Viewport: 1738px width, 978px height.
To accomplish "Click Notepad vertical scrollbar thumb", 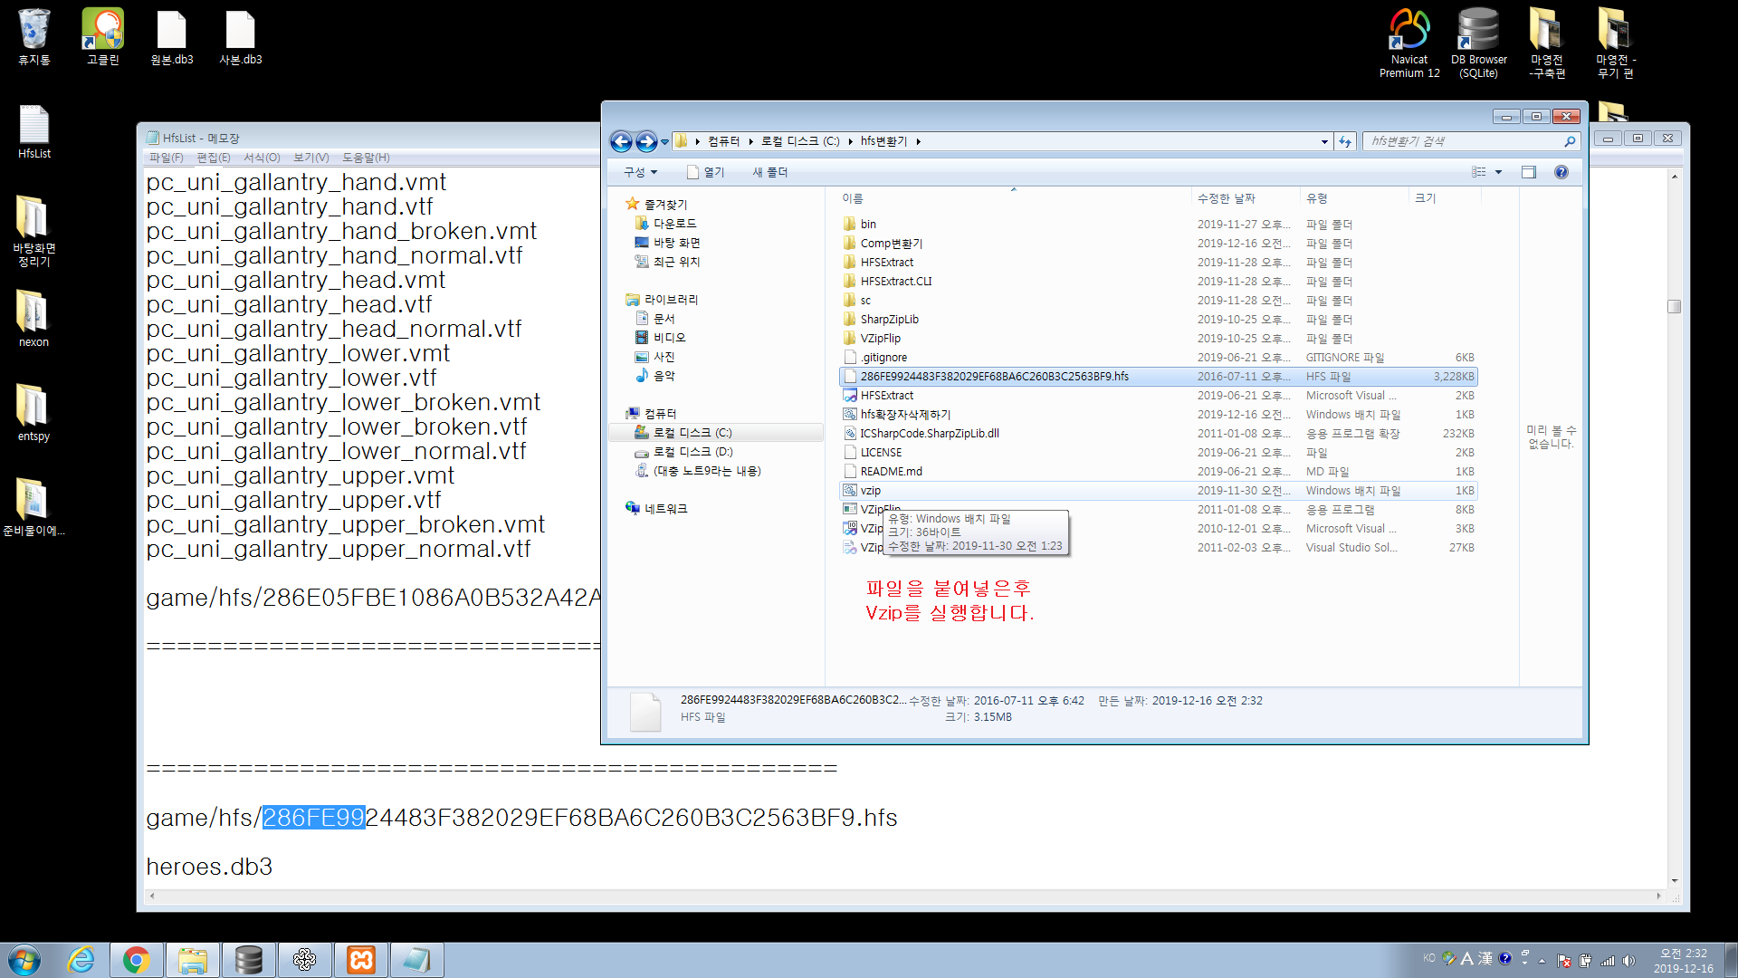I will (1675, 306).
